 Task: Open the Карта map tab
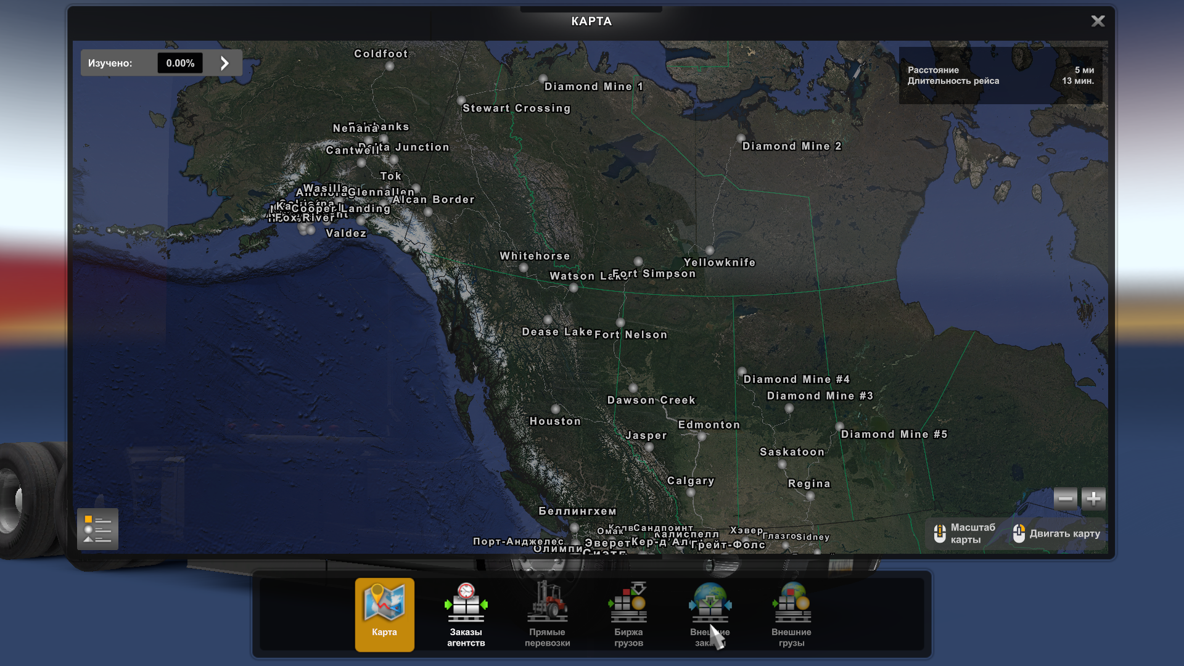click(384, 614)
